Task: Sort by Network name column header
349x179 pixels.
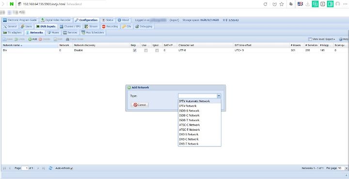Action: (x=30, y=45)
